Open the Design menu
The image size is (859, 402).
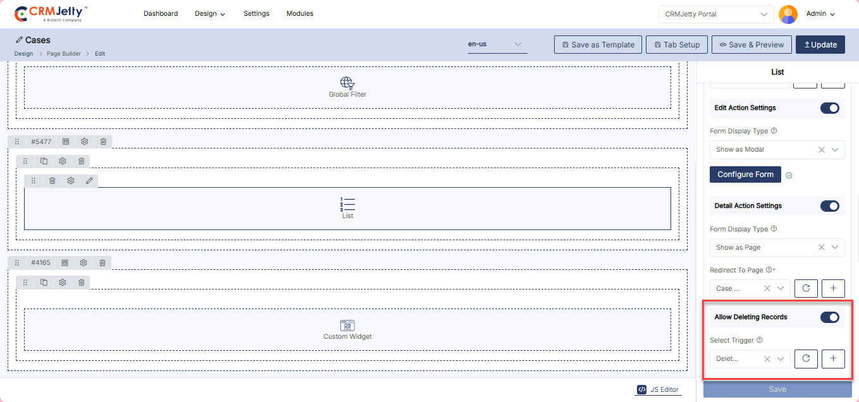[210, 14]
